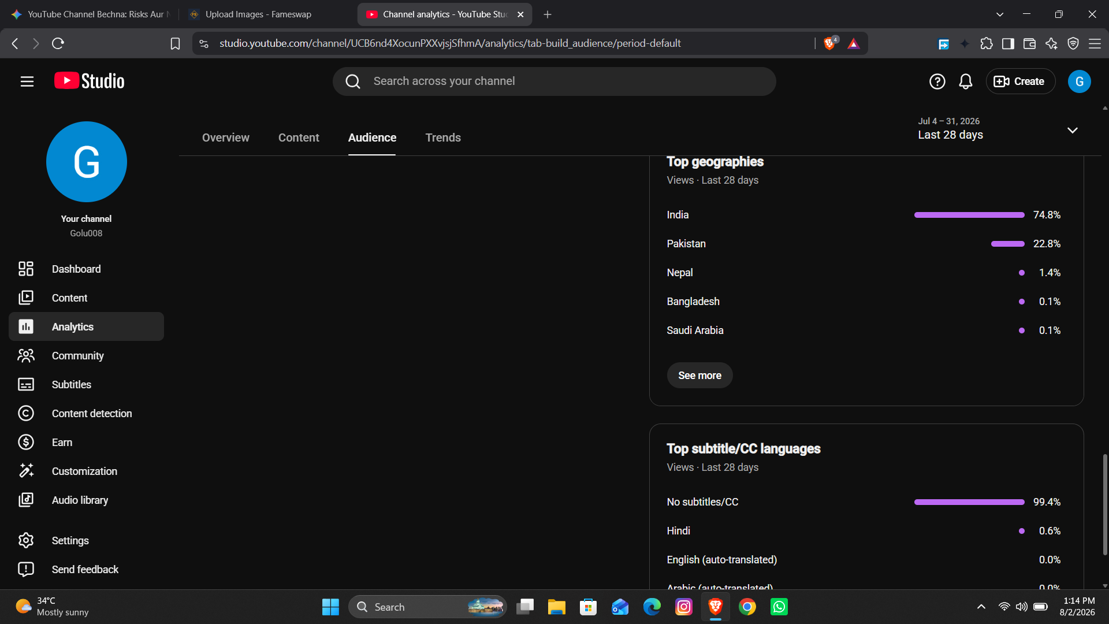Click the Content detection copyright icon
Viewport: 1109px width, 624px height.
[26, 413]
